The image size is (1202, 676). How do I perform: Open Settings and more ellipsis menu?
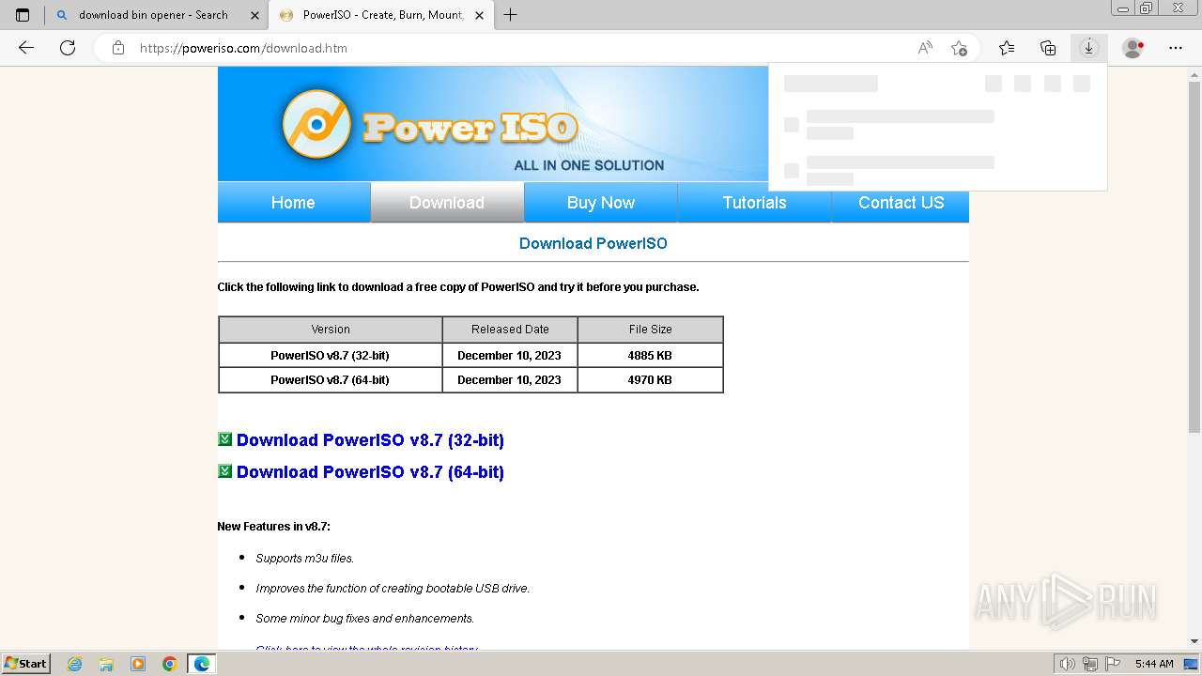click(x=1176, y=48)
